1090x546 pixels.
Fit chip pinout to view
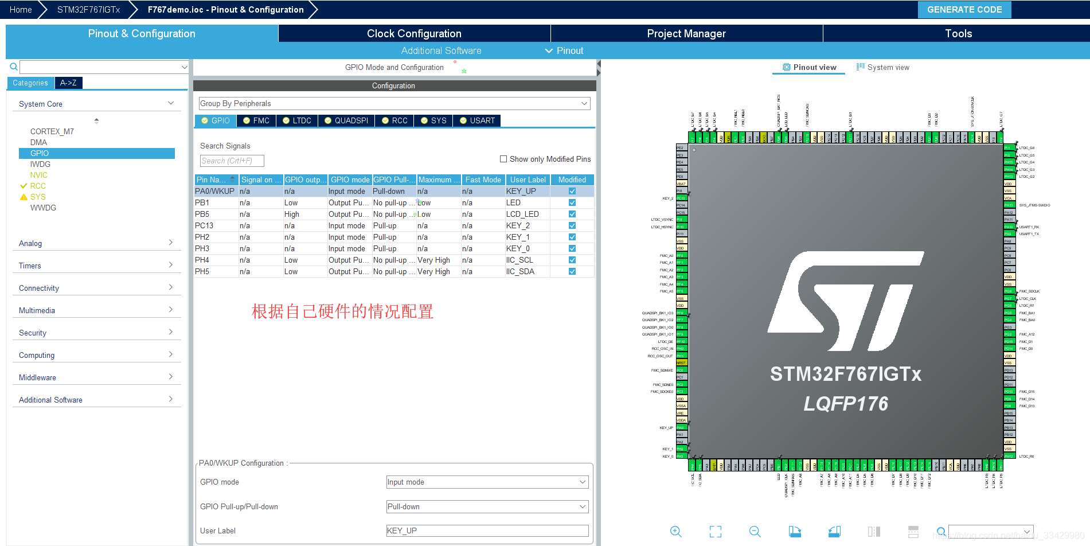(716, 532)
